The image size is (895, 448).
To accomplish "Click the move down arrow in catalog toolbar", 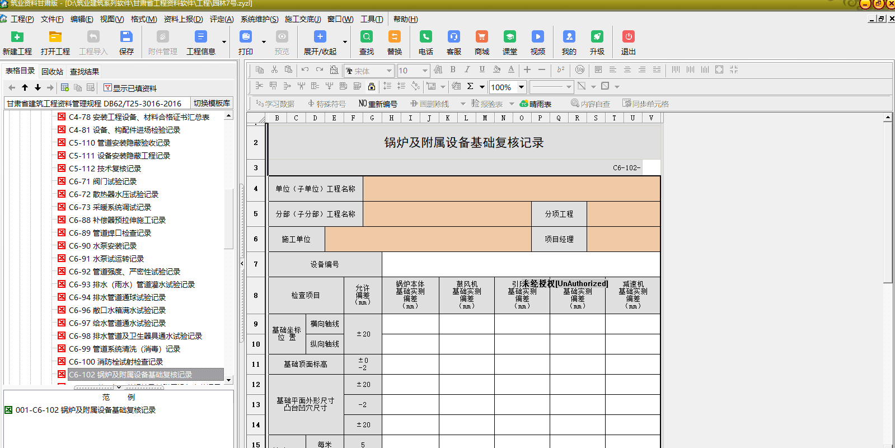I will (x=38, y=87).
